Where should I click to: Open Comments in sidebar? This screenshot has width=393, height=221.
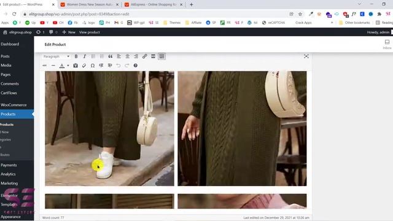tap(10, 83)
